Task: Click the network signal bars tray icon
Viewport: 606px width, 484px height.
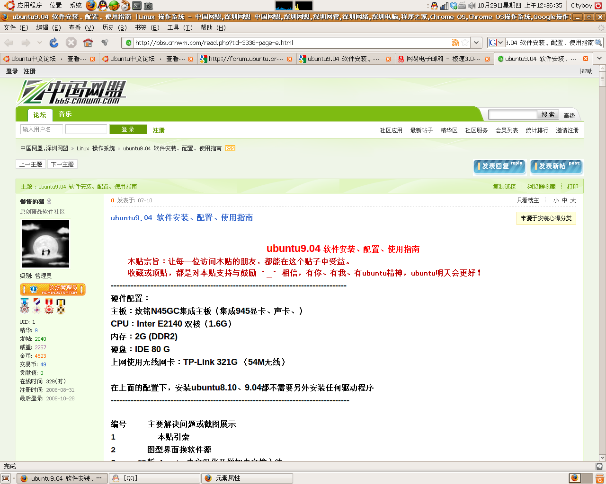Action: pos(444,6)
